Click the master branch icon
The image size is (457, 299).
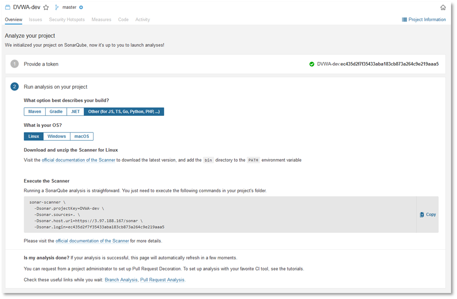pos(57,7)
